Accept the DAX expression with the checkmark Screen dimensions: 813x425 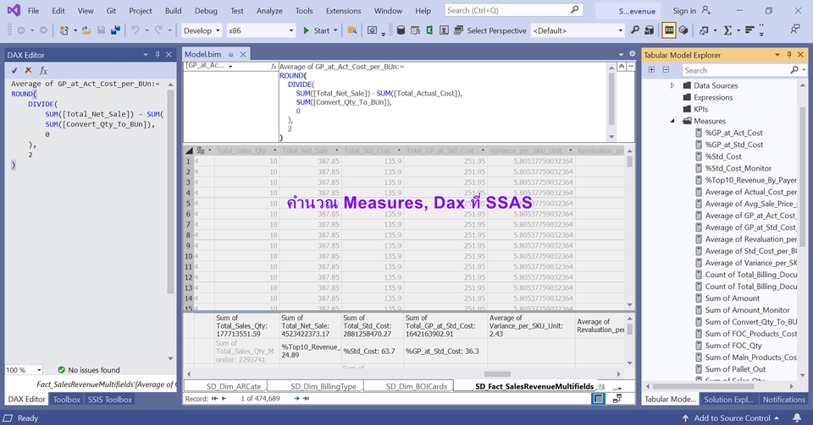14,70
